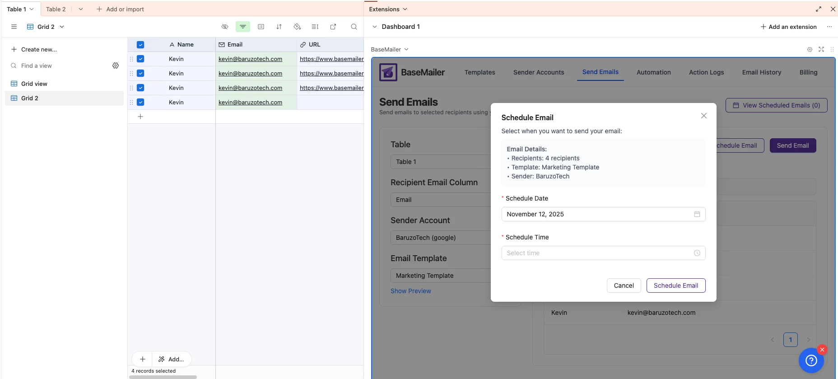Click the BaseMailer drag handle dots
838x379 pixels.
832,49
